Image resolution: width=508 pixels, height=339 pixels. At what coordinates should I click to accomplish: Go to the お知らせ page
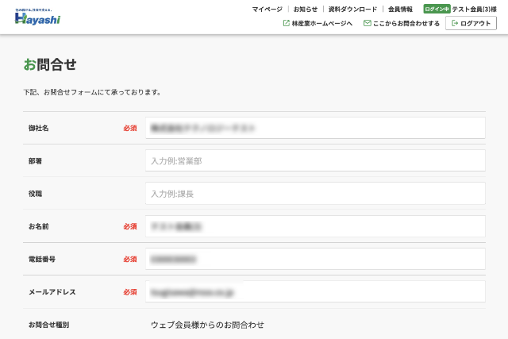(x=305, y=9)
